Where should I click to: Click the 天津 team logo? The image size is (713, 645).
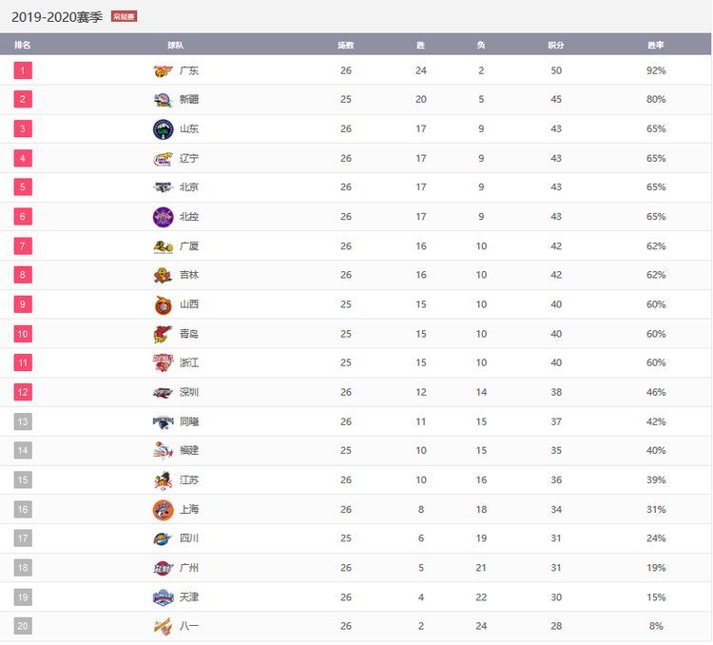(163, 597)
